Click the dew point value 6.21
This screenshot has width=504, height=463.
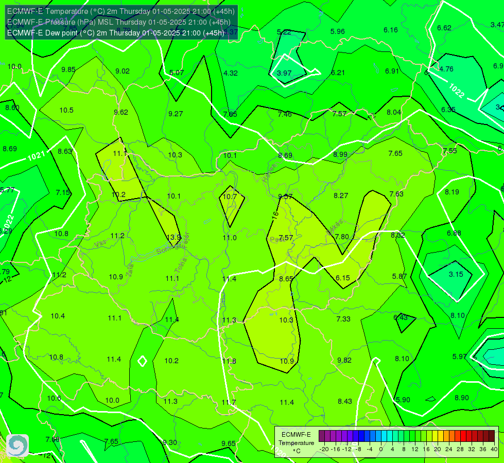pyautogui.click(x=338, y=73)
